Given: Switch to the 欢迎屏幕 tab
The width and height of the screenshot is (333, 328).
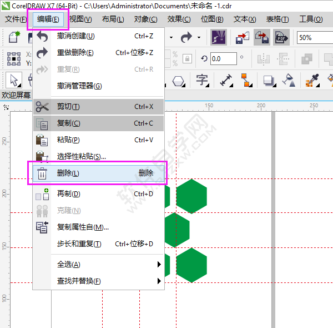Looking at the screenshot, I should 16,95.
